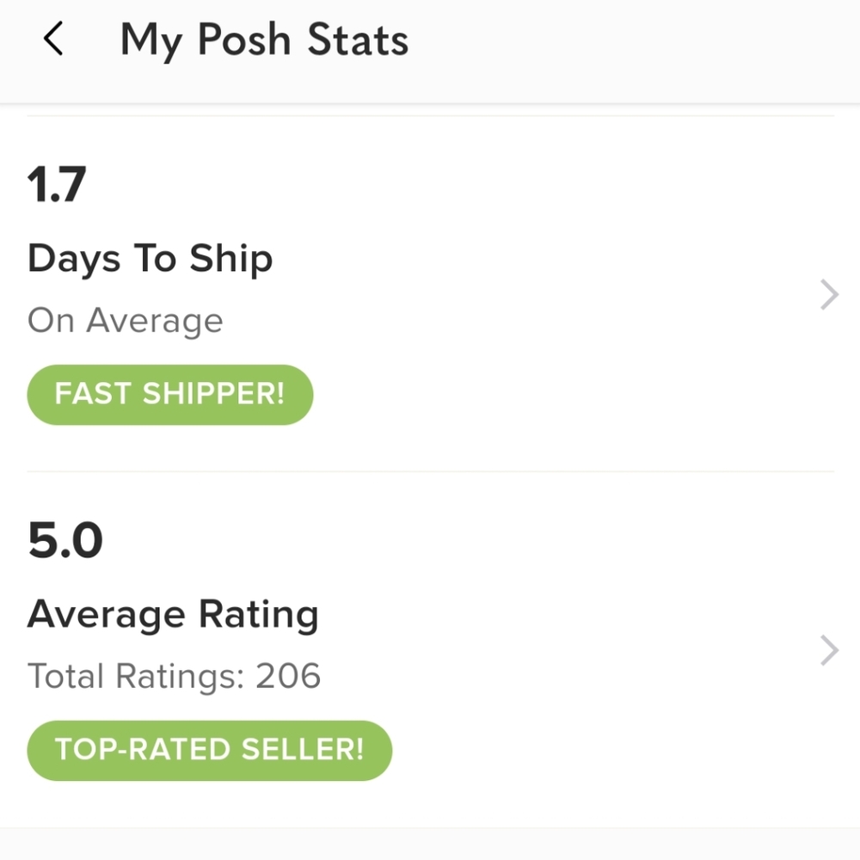Tap the TOP-RATED SELLER! badge
The height and width of the screenshot is (860, 860).
[210, 750]
